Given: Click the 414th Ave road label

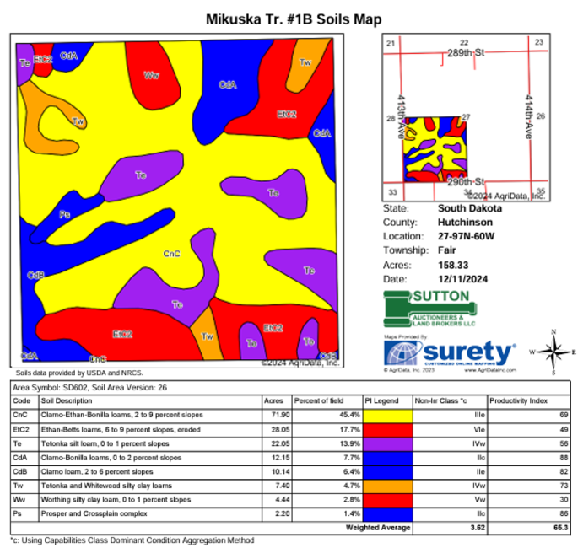Looking at the screenshot, I should click(530, 110).
